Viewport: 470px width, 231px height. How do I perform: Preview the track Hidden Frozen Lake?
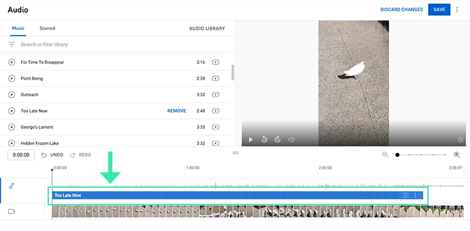click(11, 143)
